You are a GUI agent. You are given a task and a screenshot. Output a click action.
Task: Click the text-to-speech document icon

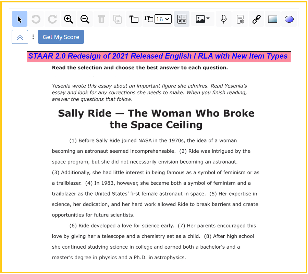click(240, 19)
